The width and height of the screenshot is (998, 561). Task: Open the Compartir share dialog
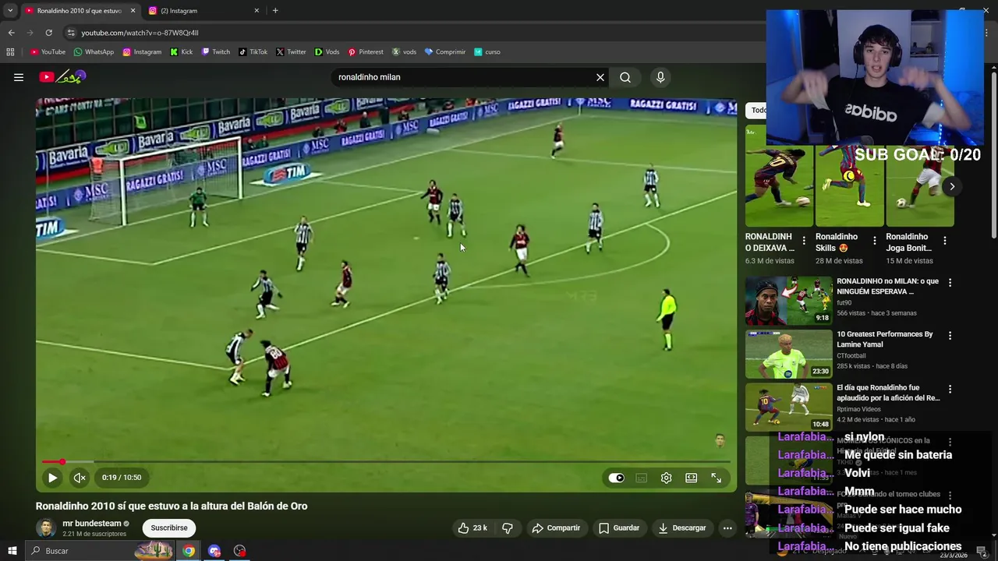pos(556,527)
